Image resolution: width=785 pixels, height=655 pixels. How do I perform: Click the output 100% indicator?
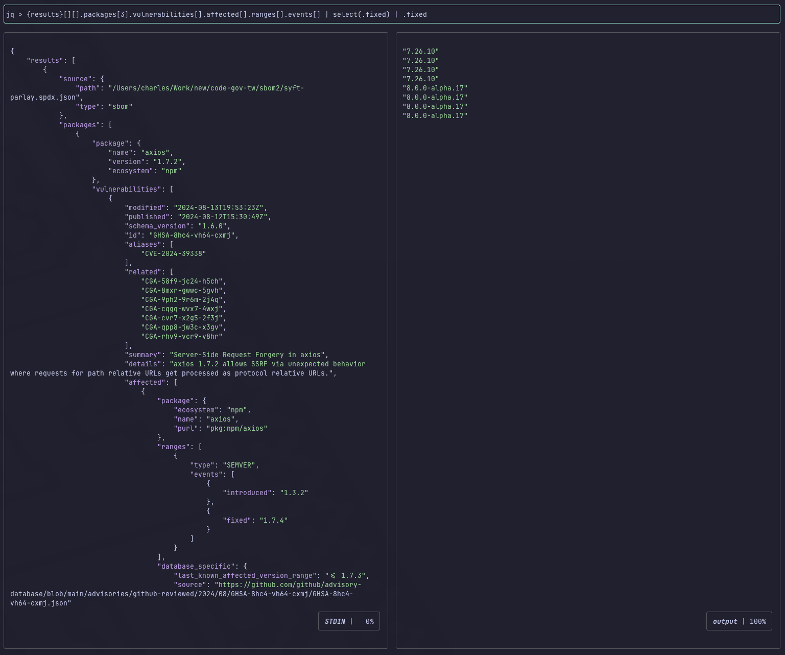coord(739,621)
